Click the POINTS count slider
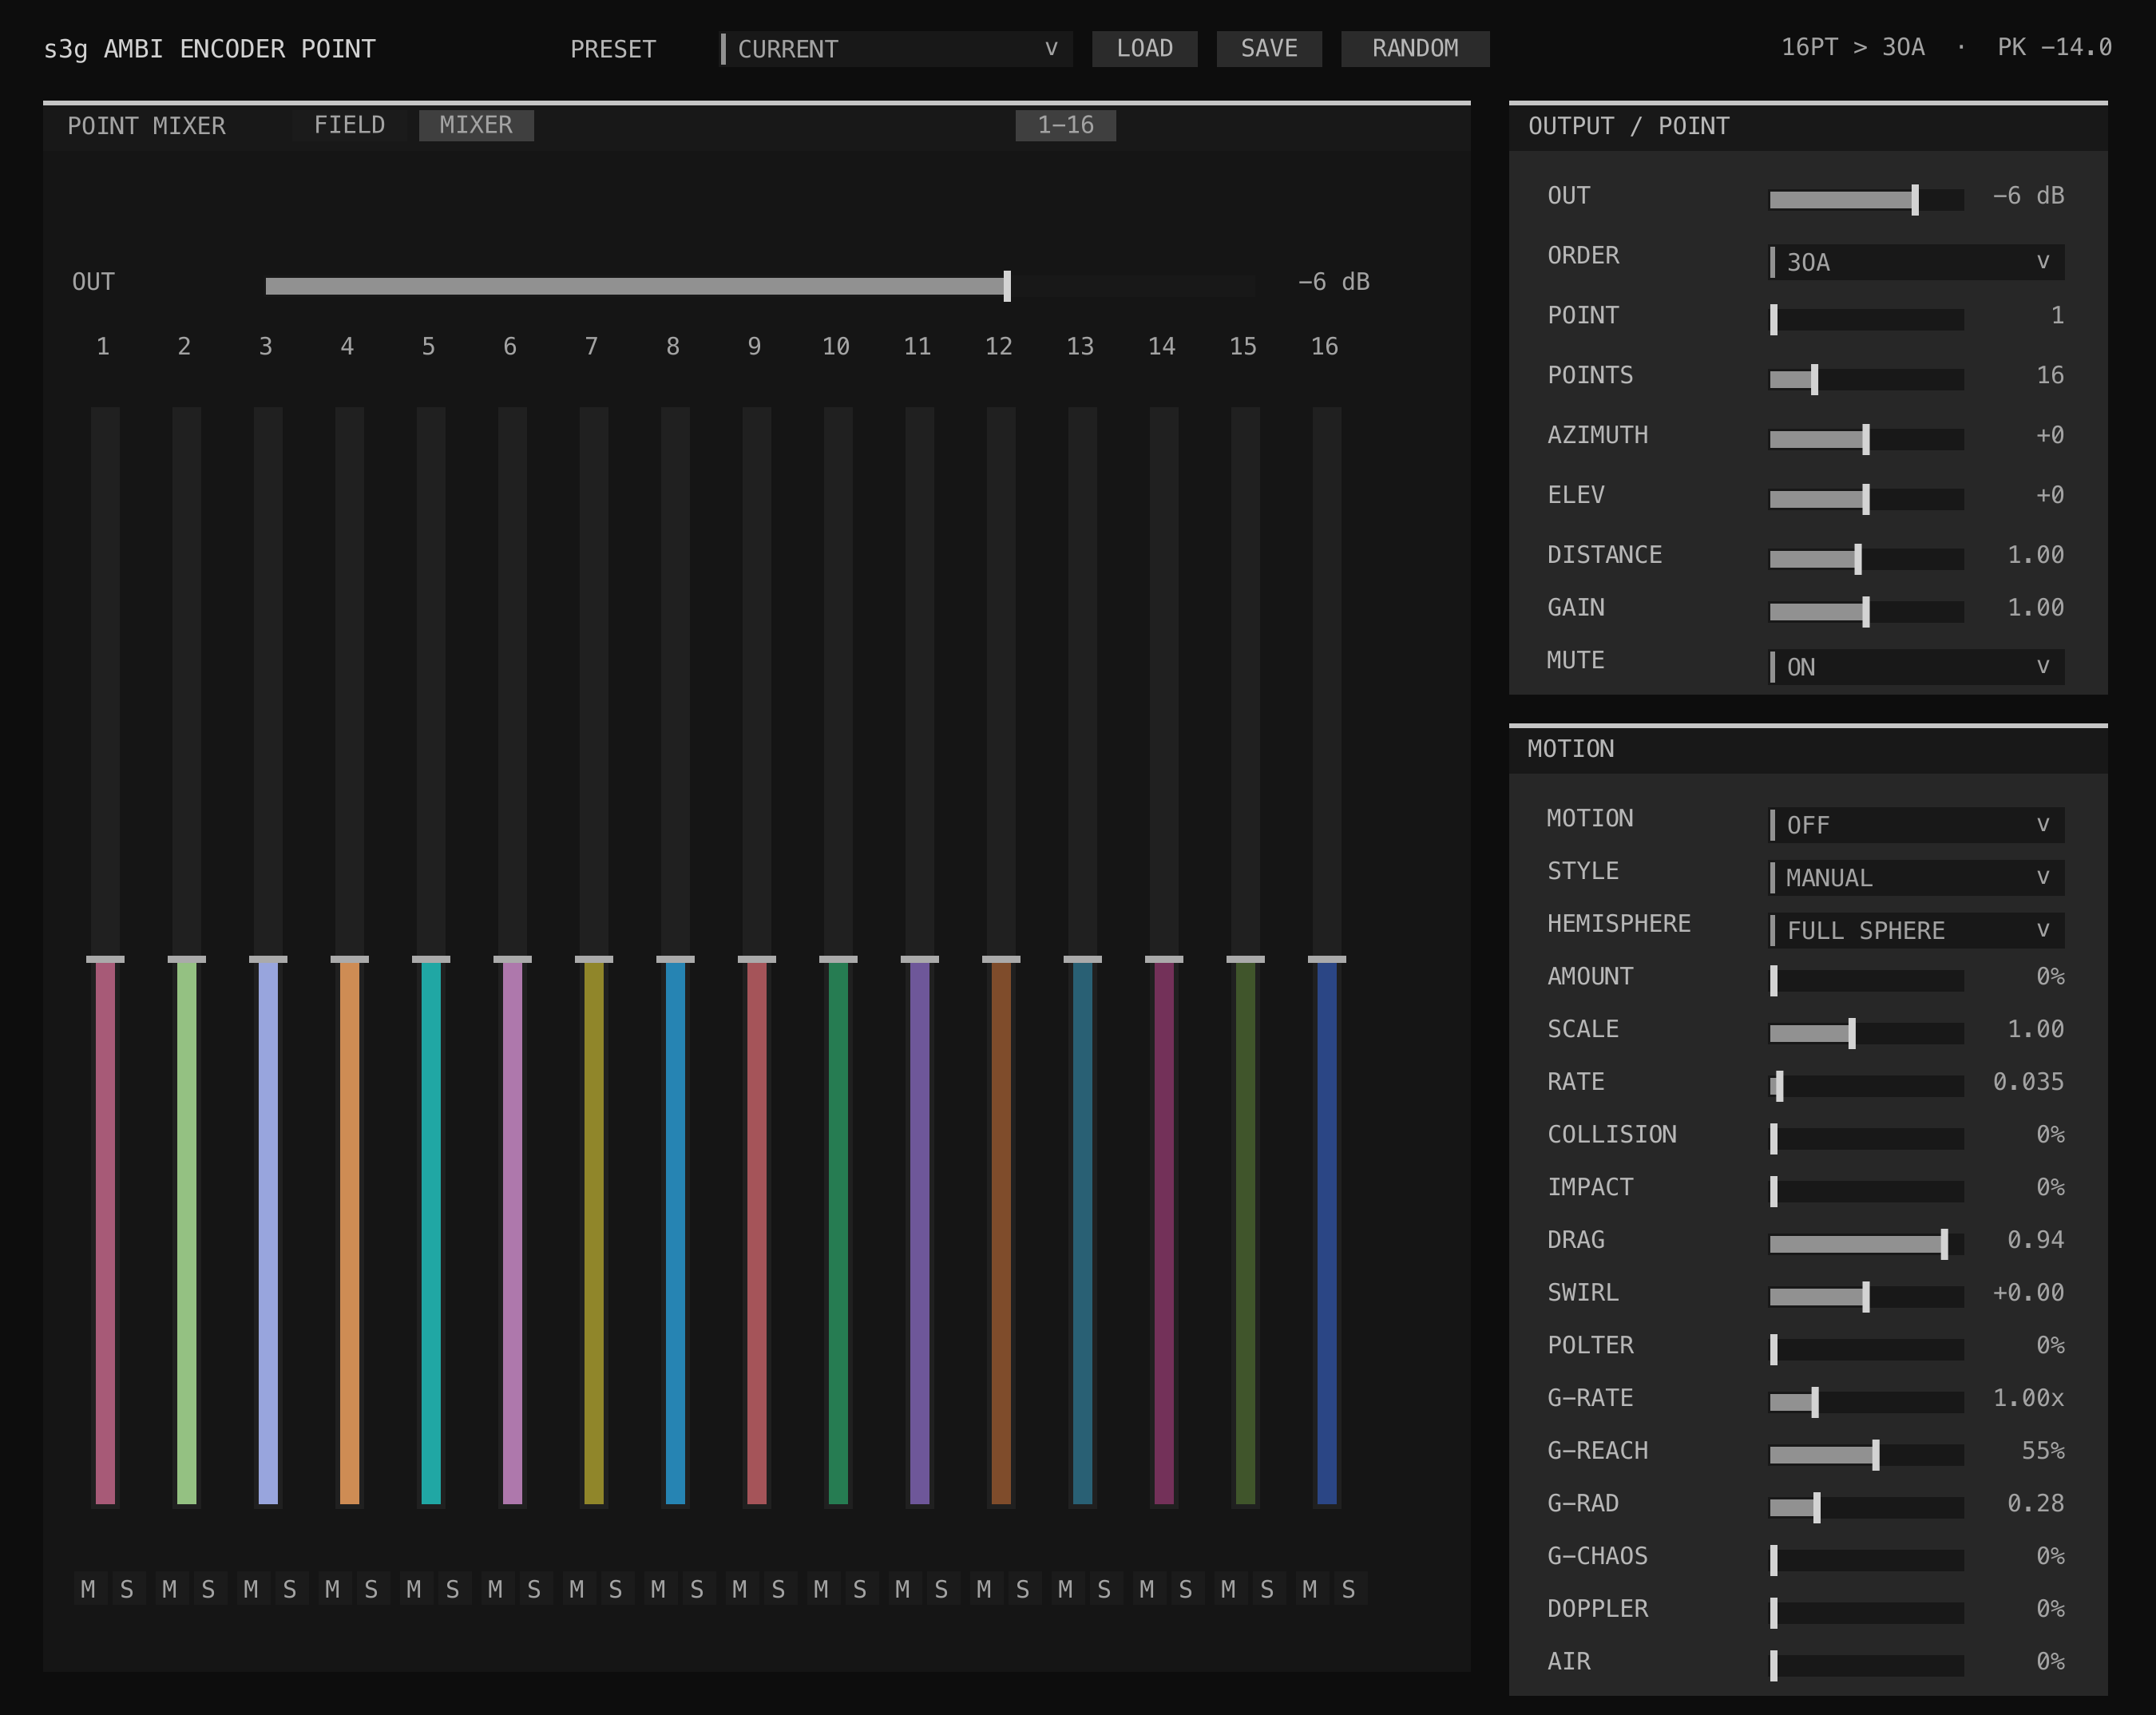The image size is (2156, 1715). point(1866,380)
